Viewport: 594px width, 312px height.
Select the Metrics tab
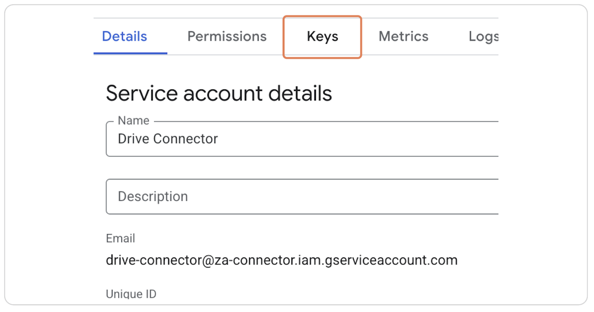point(403,36)
